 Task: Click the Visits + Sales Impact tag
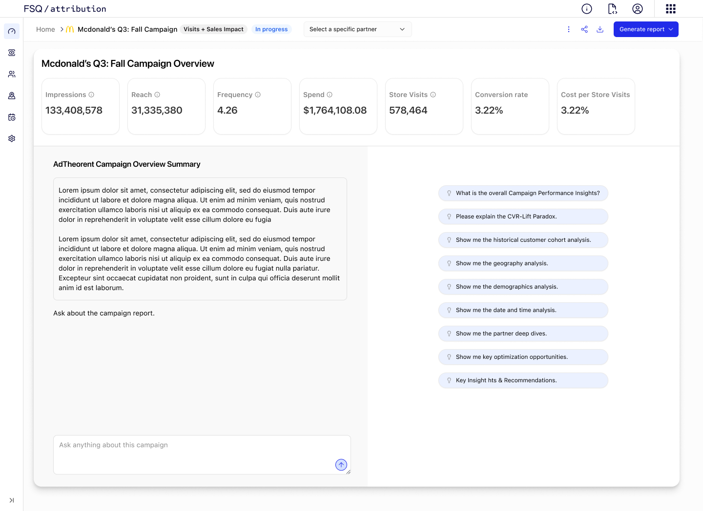[213, 29]
